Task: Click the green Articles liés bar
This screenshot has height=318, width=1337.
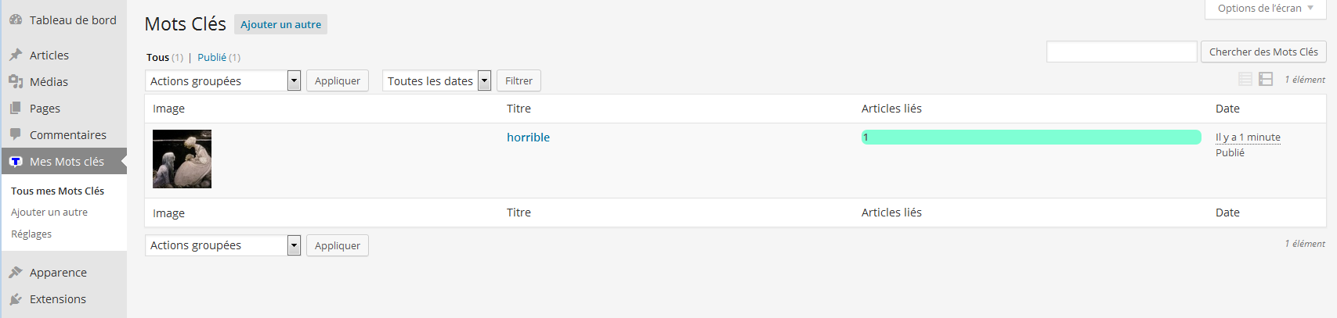Action: tap(1031, 137)
